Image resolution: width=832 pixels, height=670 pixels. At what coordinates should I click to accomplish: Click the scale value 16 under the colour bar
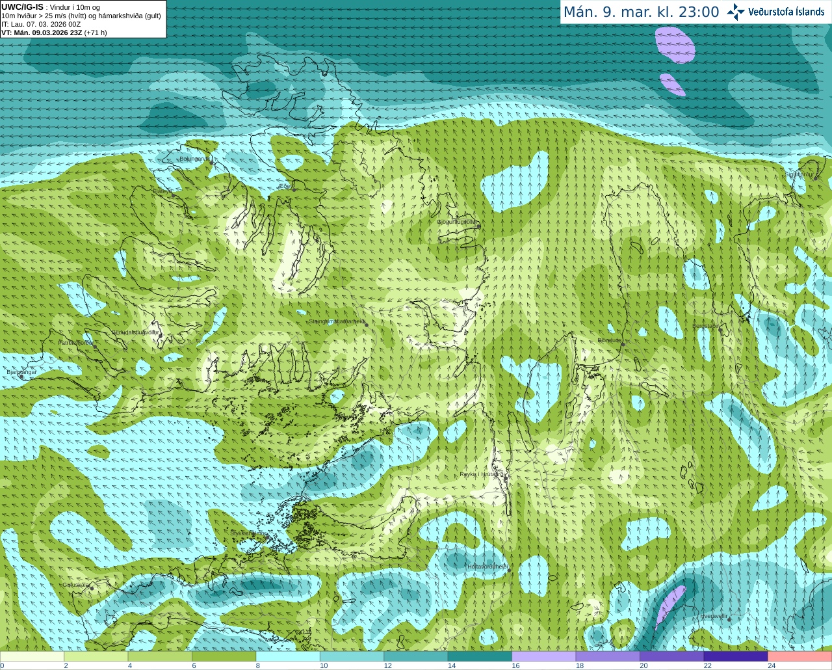(x=515, y=665)
